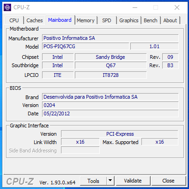
Task: Click the BIOS Date field 05/22/2012
Action: pos(110,113)
